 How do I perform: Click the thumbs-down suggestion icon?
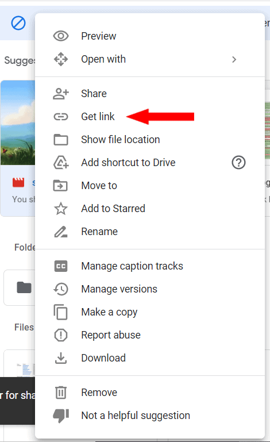tap(61, 416)
